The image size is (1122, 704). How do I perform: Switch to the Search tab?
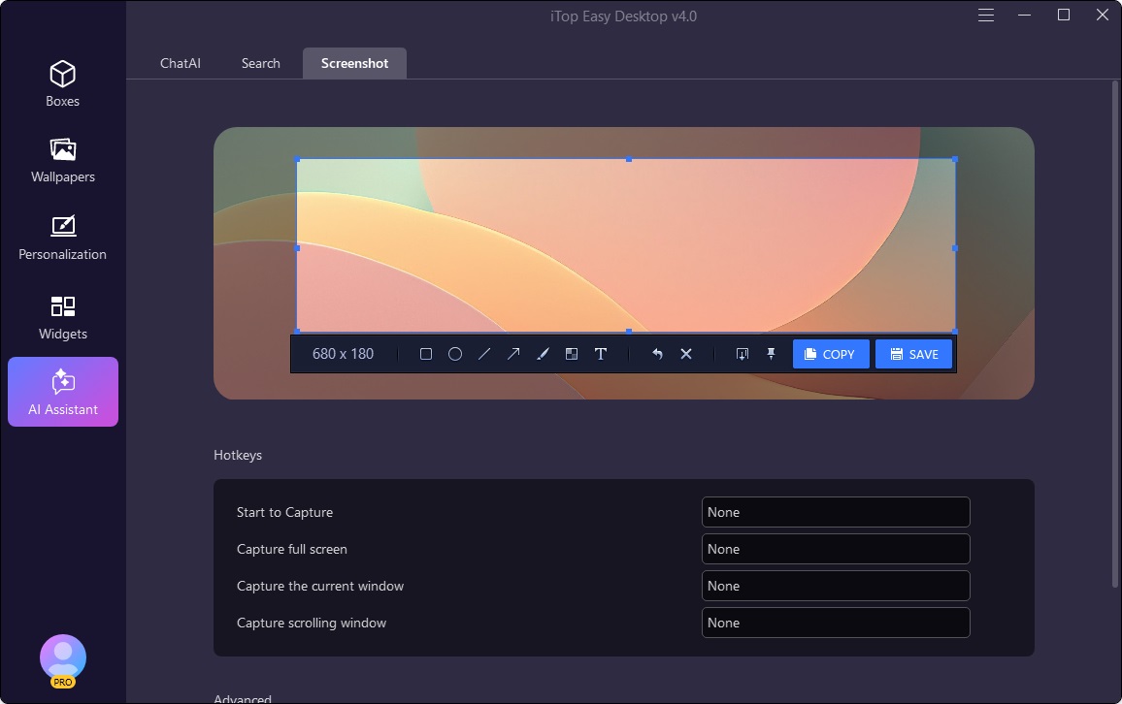click(260, 62)
